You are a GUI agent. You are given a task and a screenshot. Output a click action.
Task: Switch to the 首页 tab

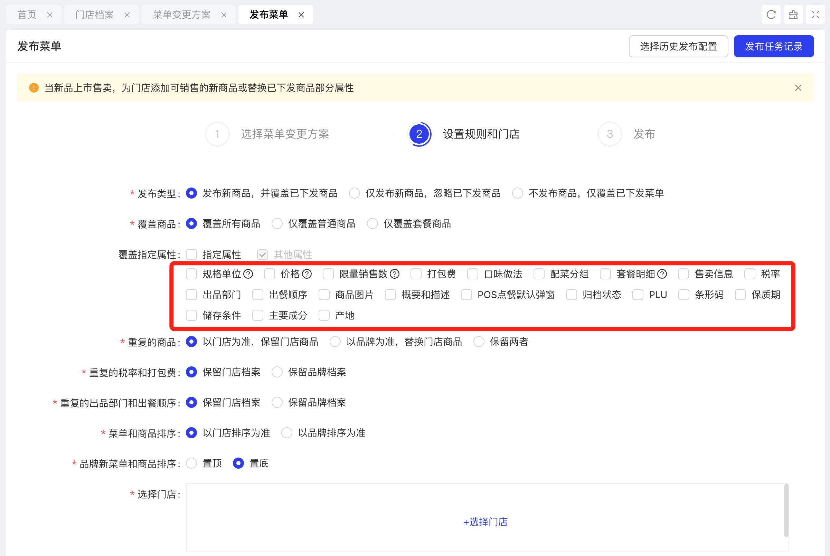27,15
